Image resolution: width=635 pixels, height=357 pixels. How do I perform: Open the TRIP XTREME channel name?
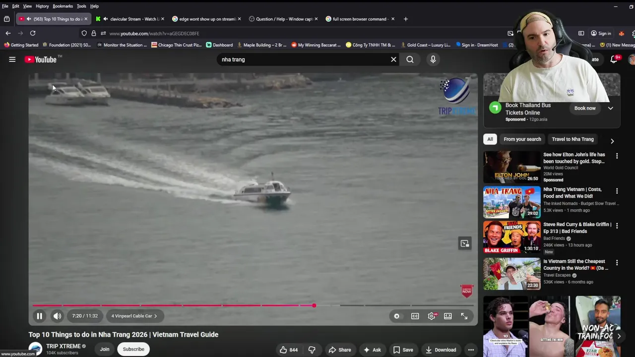(x=63, y=346)
